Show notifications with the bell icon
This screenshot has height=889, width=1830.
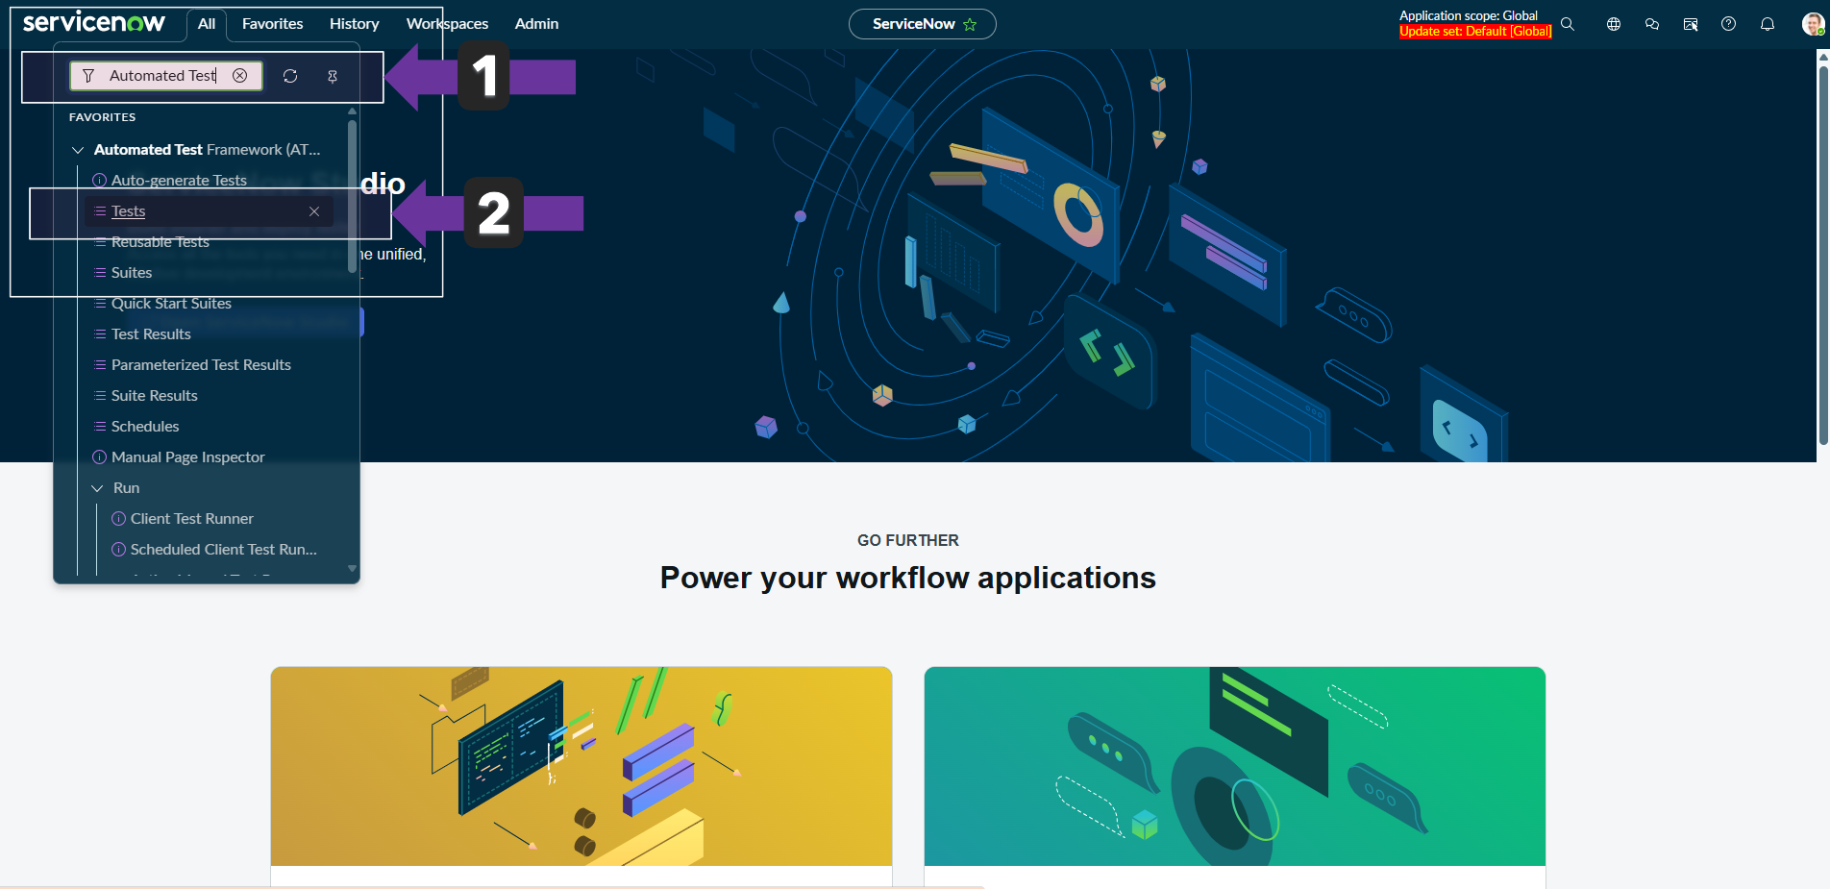pos(1767,24)
